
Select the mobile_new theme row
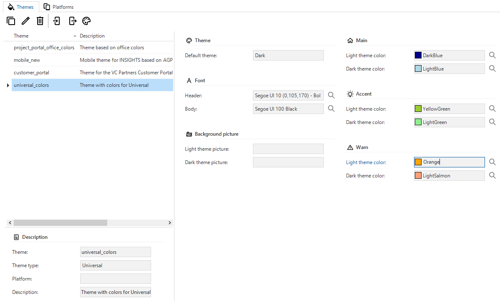pyautogui.click(x=27, y=60)
